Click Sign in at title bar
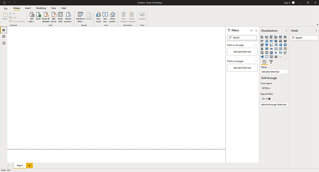This screenshot has height=172, width=319. pyautogui.click(x=287, y=3)
